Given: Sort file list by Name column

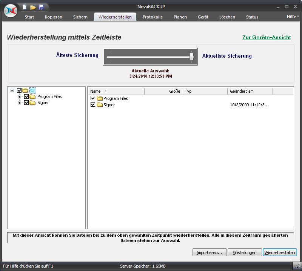Looking at the screenshot, I should click(x=116, y=91).
